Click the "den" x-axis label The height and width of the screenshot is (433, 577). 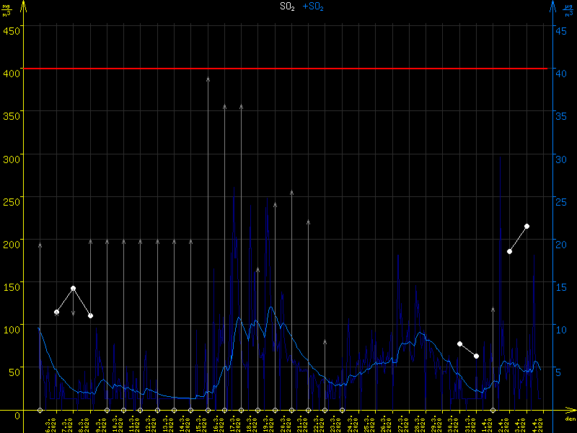[x=569, y=419]
